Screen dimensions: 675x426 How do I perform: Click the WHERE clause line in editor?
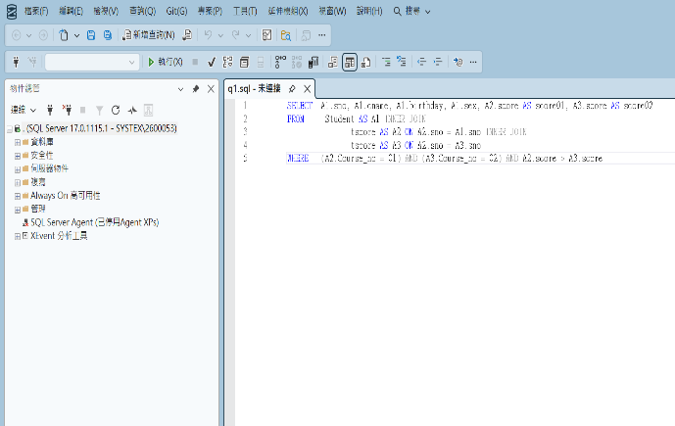pyautogui.click(x=444, y=159)
